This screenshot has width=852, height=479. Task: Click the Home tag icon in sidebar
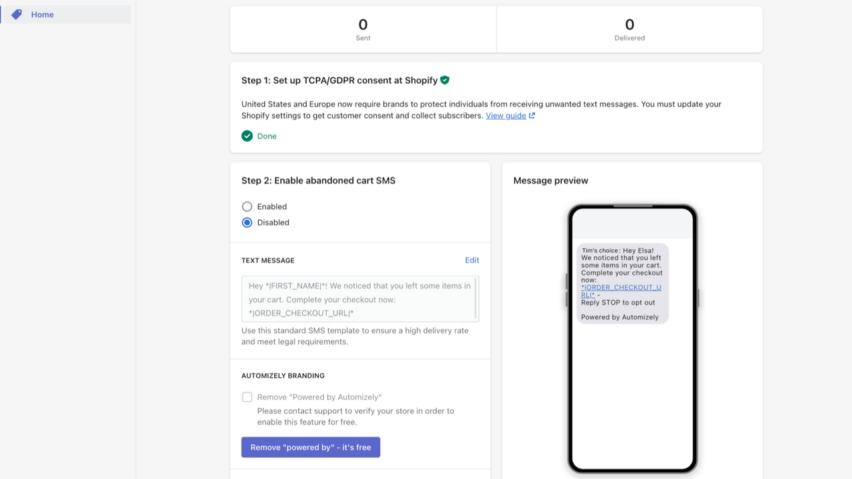[x=17, y=15]
